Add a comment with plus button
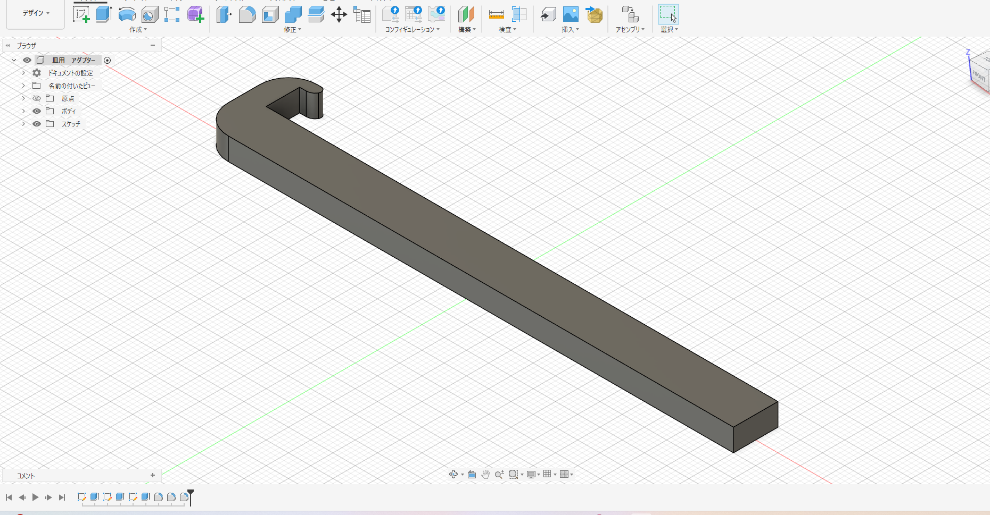Viewport: 990px width, 515px height. (x=153, y=475)
